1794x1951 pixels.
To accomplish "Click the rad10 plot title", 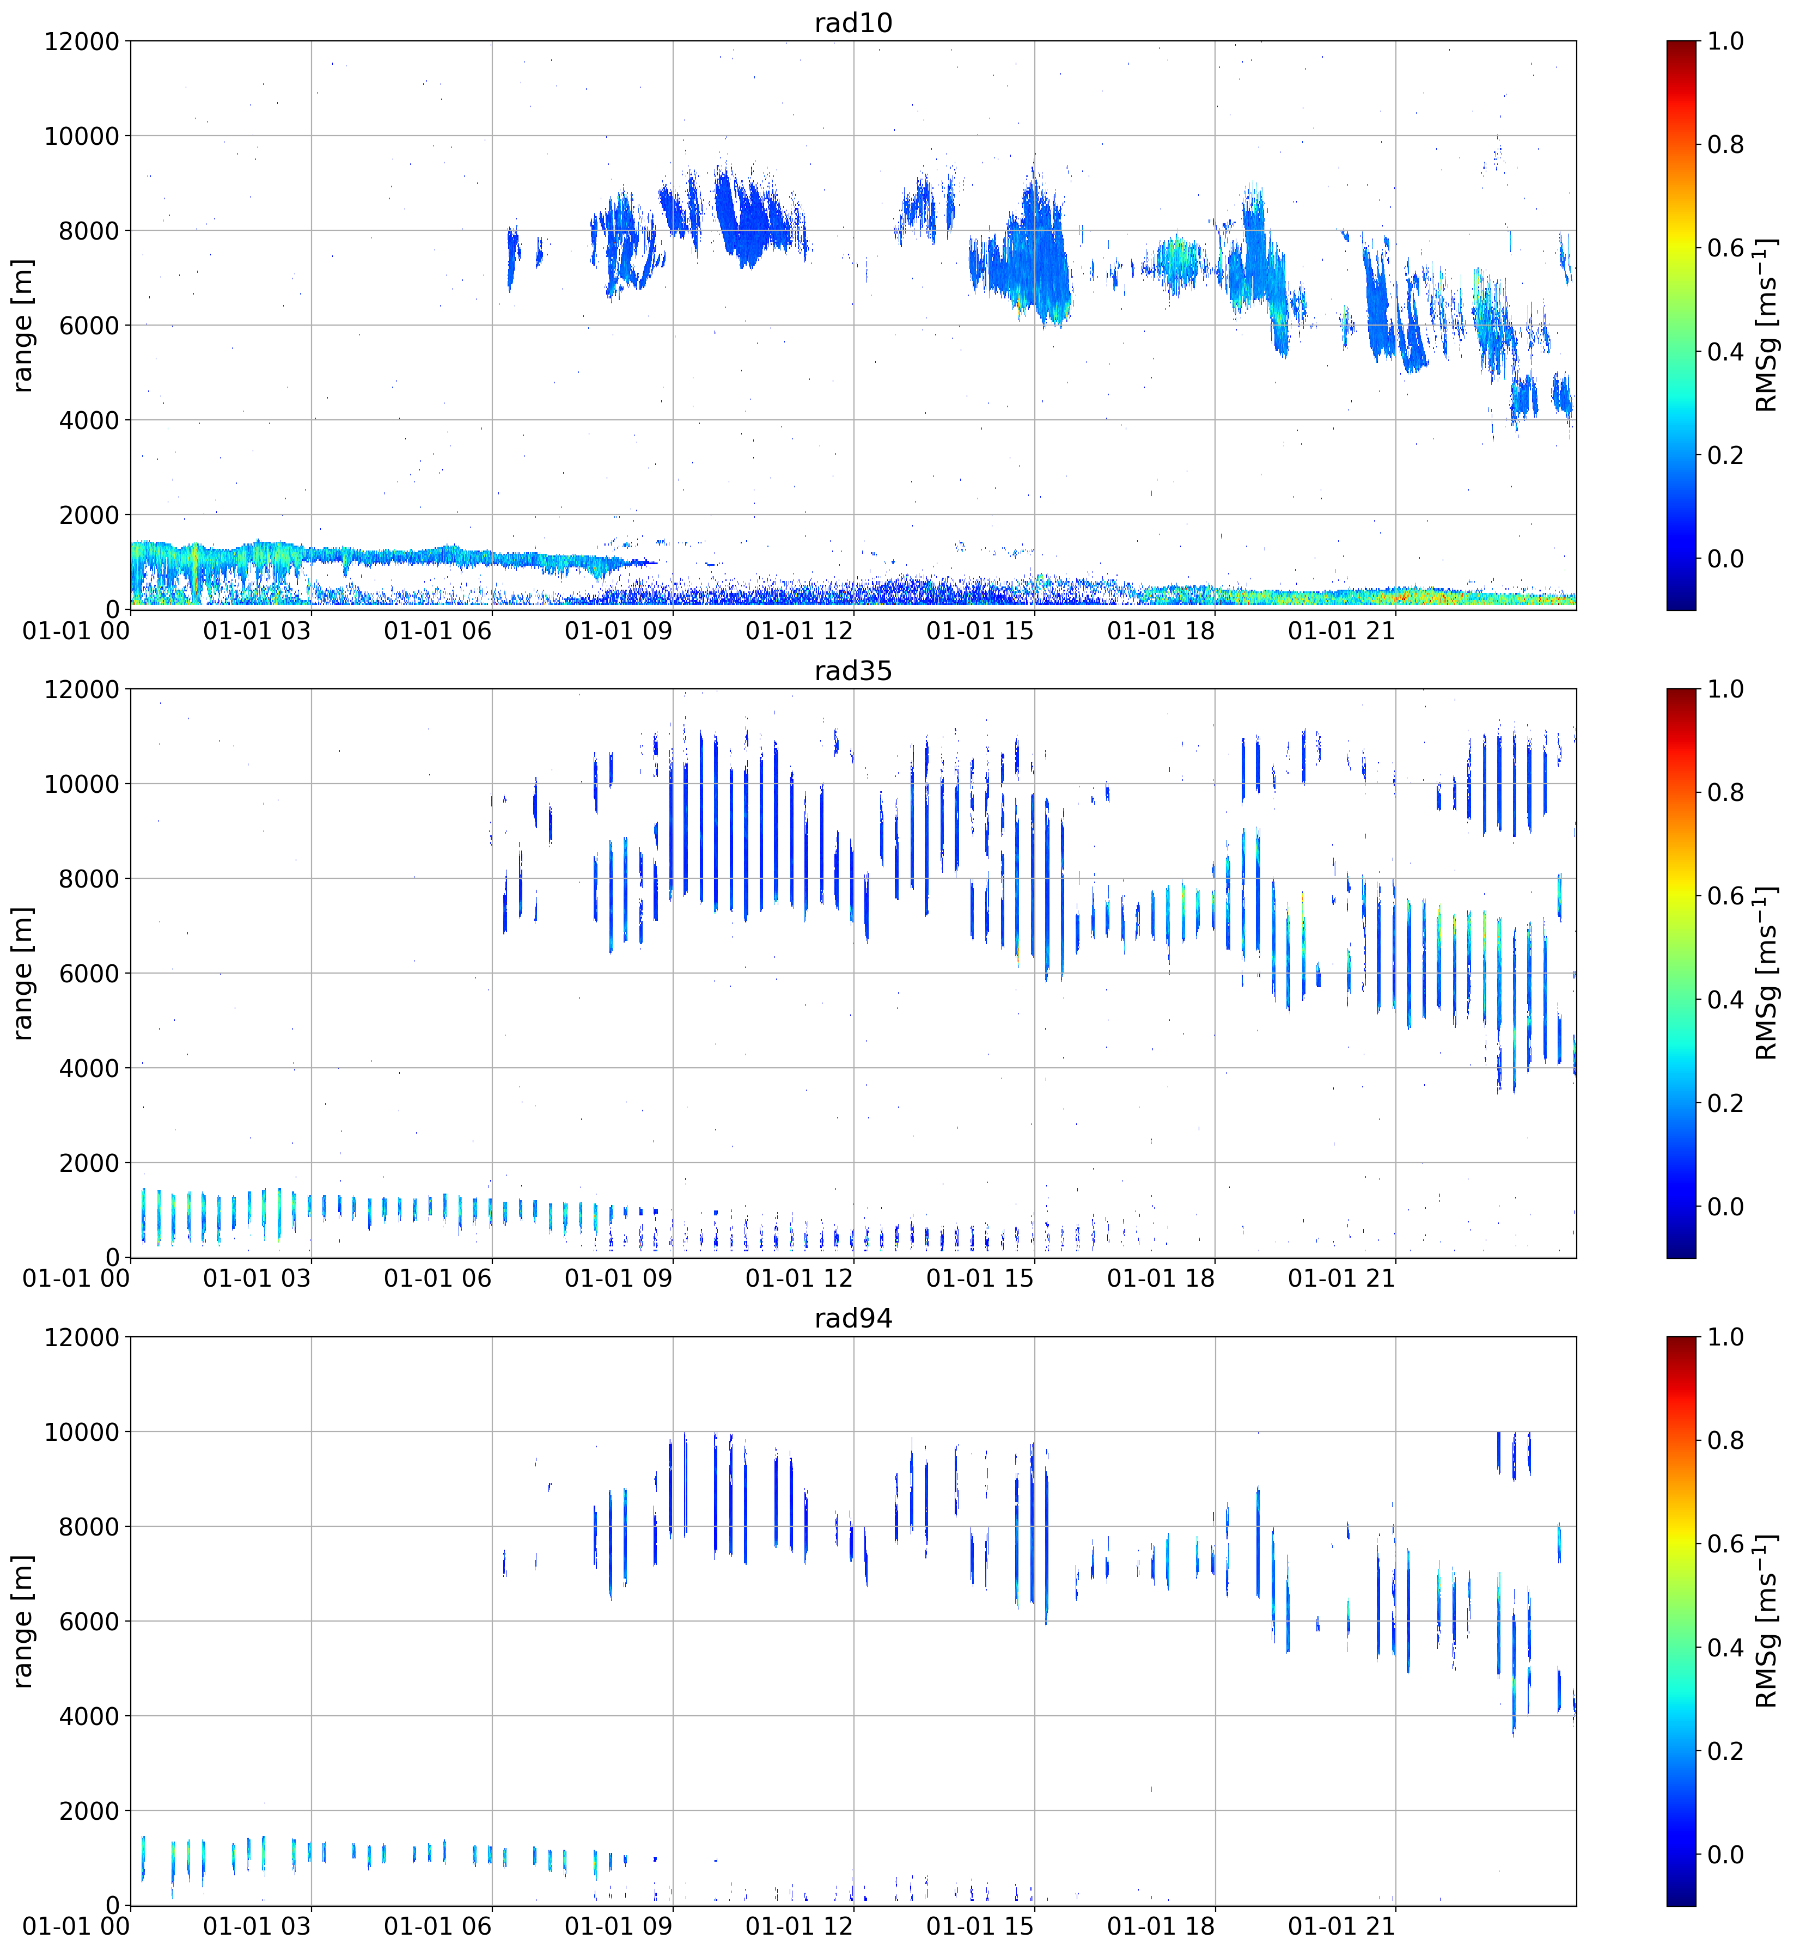I will tap(852, 22).
